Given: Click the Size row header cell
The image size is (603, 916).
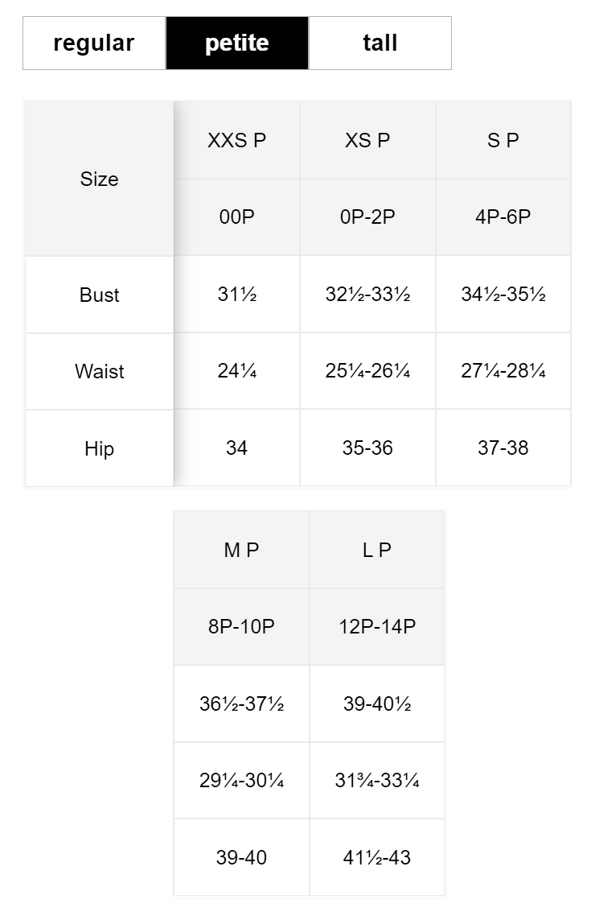Looking at the screenshot, I should click(99, 179).
